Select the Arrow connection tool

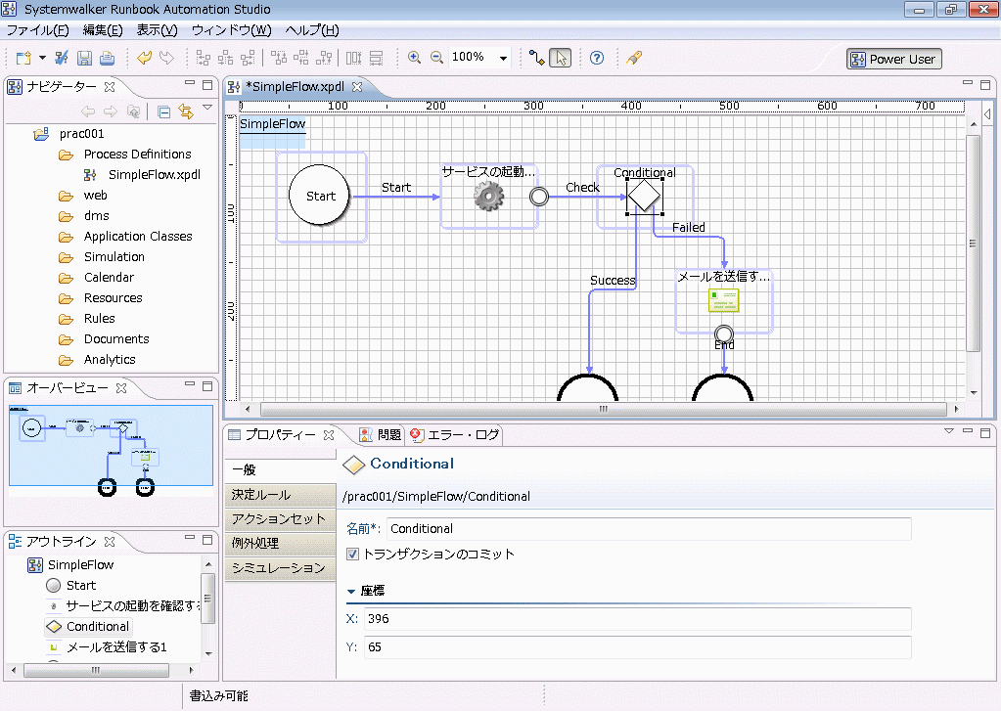(x=537, y=58)
